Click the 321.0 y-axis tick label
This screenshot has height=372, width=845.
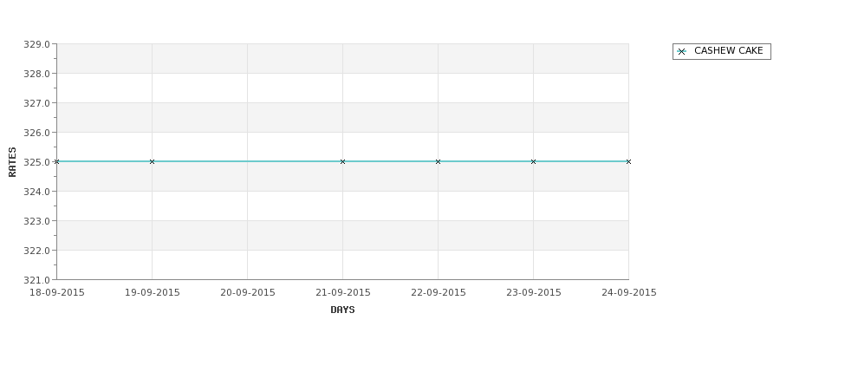point(36,280)
